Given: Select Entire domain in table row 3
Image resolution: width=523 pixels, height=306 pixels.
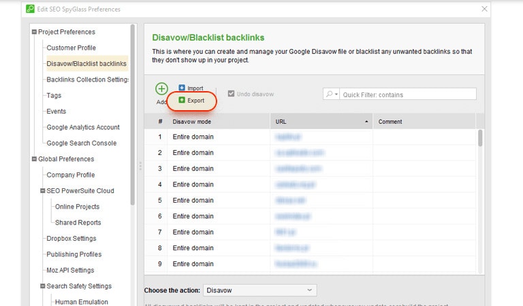Looking at the screenshot, I should tap(193, 169).
